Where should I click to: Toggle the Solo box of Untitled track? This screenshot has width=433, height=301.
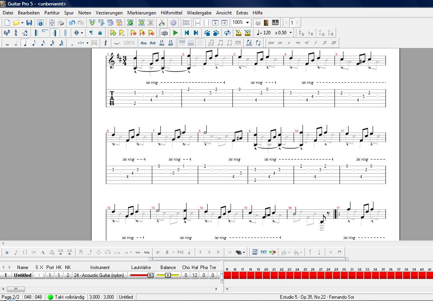click(36, 275)
